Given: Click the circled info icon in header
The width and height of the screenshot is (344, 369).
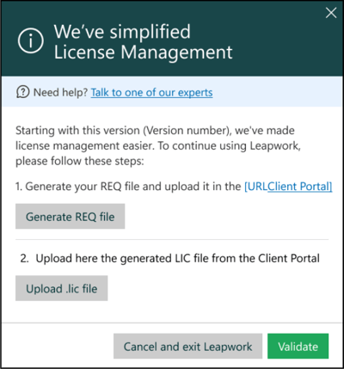Looking at the screenshot, I should click(x=31, y=40).
